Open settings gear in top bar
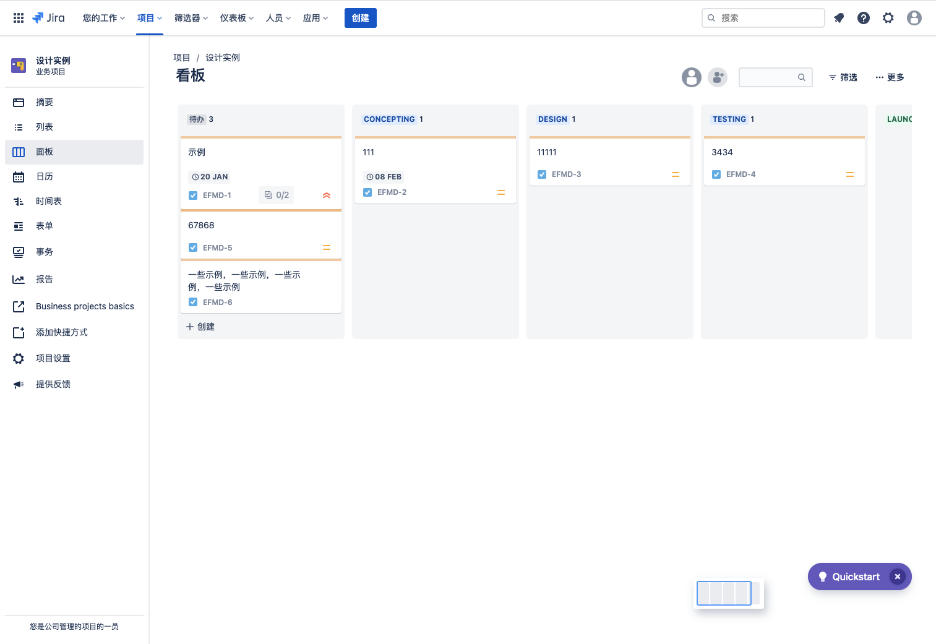 tap(888, 18)
